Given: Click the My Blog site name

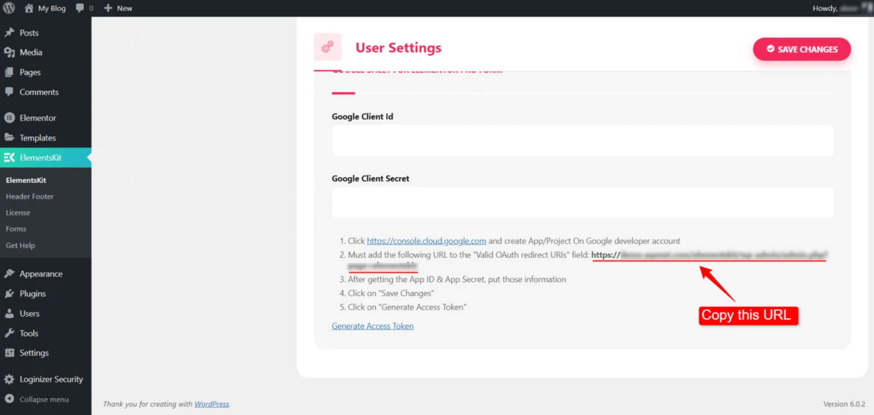Looking at the screenshot, I should 52,8.
